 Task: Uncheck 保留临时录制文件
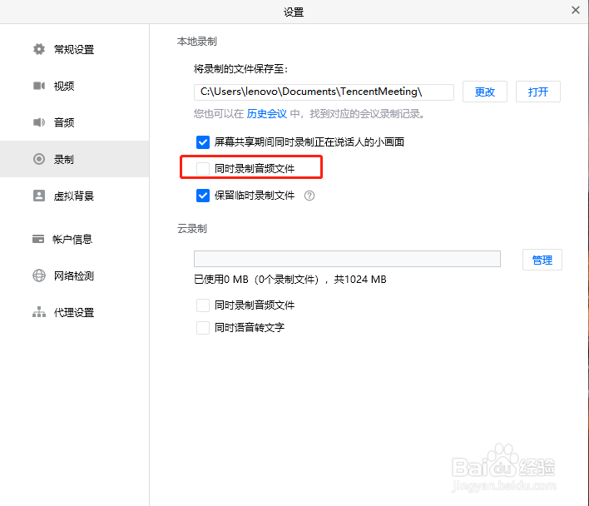tap(203, 196)
